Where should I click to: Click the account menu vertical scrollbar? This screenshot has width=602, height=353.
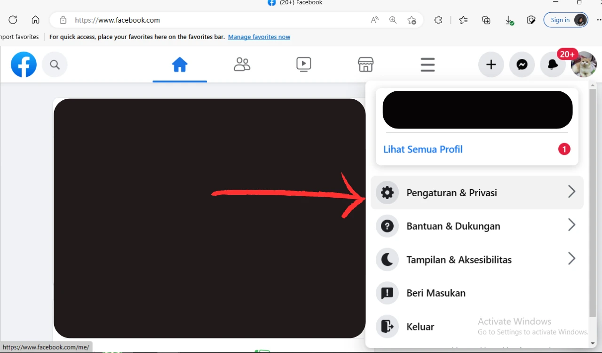point(593,202)
